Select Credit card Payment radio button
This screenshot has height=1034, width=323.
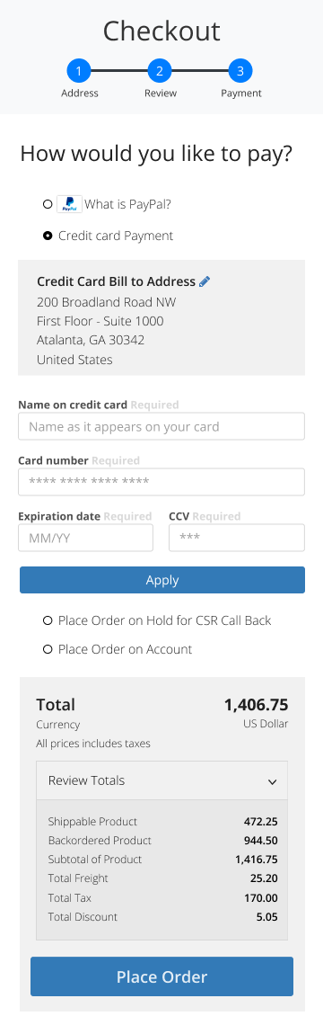(x=48, y=236)
